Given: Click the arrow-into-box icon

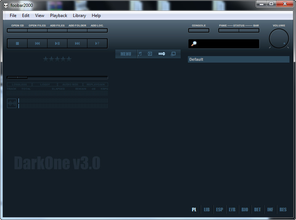Looking at the screenshot, I should point(150,54).
